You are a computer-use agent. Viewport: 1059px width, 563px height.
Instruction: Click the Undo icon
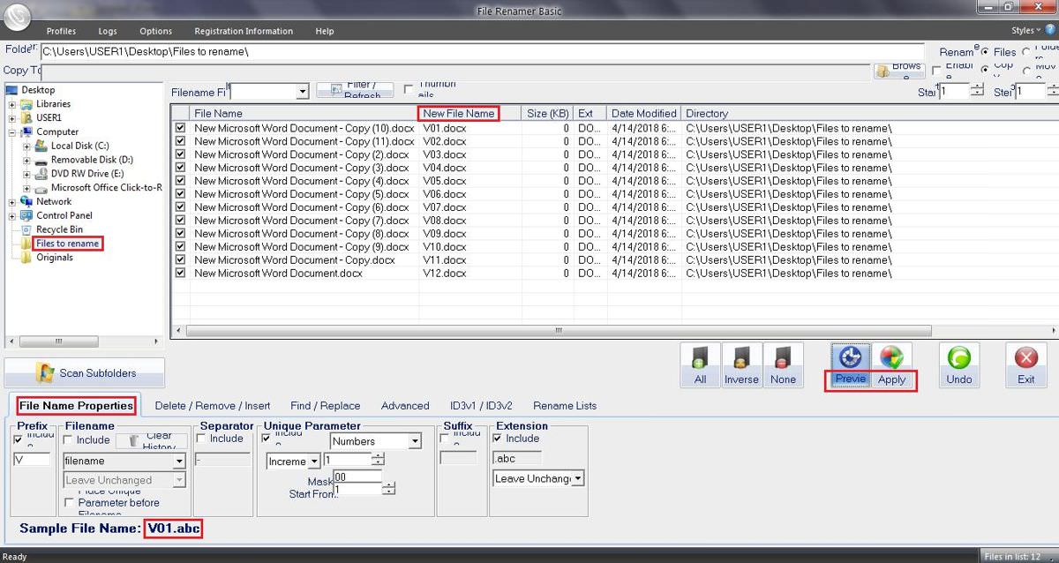[x=958, y=364]
